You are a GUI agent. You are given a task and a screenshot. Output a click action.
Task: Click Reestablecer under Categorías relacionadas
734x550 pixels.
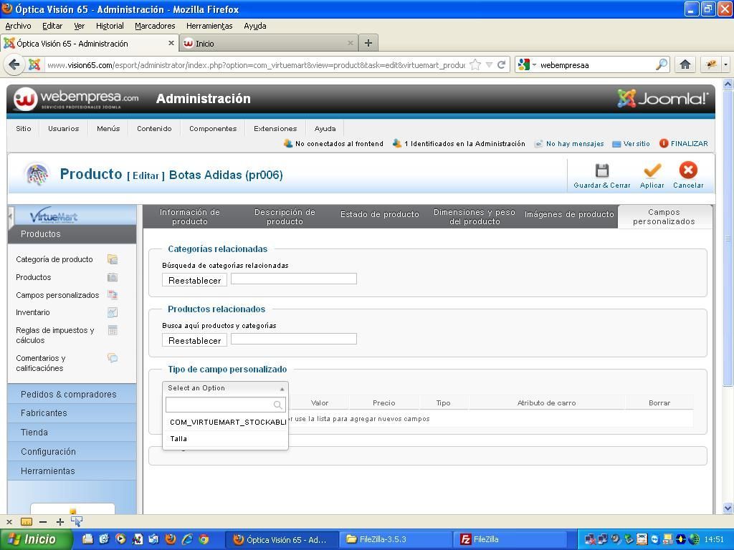click(x=195, y=280)
